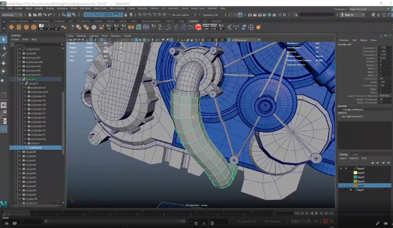393x228 pixels.
Task: Click the dotted circle target shelf icon
Action: tap(251, 27)
